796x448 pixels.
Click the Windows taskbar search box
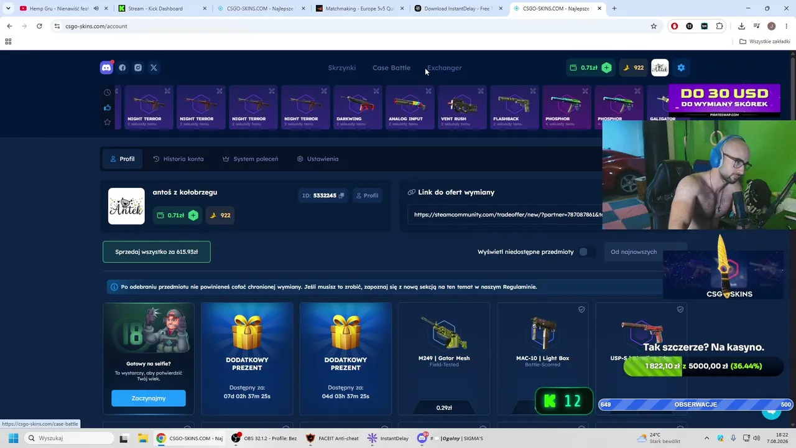pyautogui.click(x=70, y=438)
